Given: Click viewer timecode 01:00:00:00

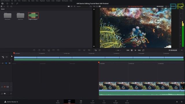Looking at the screenshot, I should click(173, 50).
